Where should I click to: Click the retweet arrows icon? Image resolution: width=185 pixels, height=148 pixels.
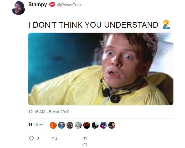coord(55,138)
